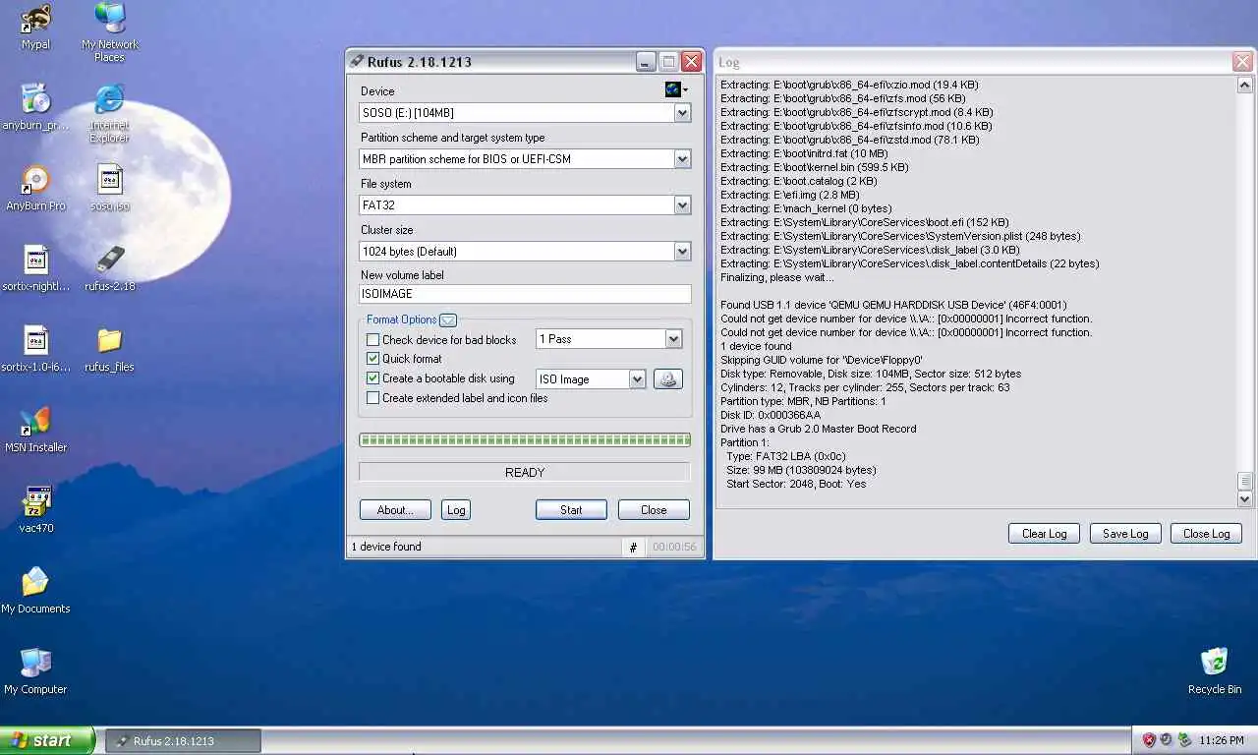Click red security shield tray icon
The height and width of the screenshot is (755, 1258).
(1148, 740)
